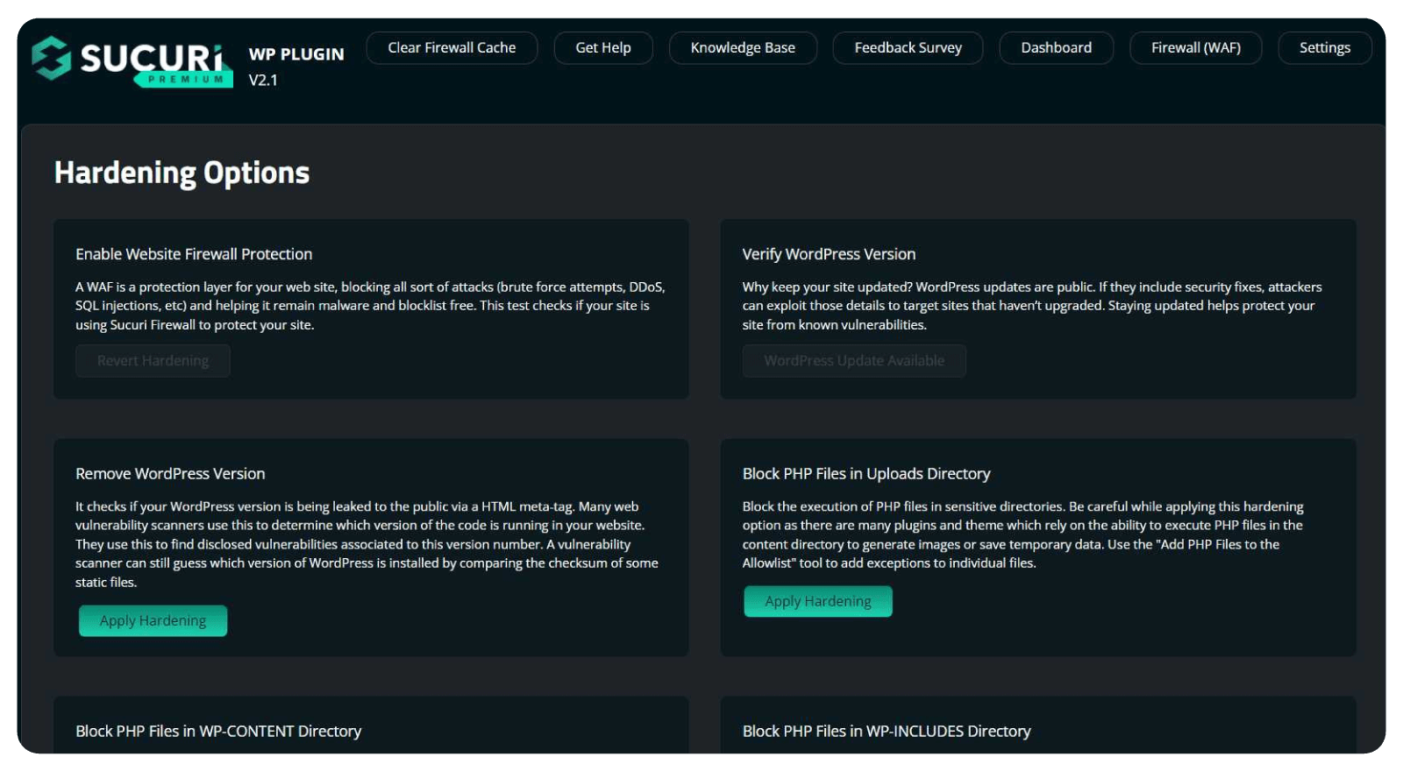The width and height of the screenshot is (1403, 771).
Task: Click the Hardening Options page heading
Action: 182,173
